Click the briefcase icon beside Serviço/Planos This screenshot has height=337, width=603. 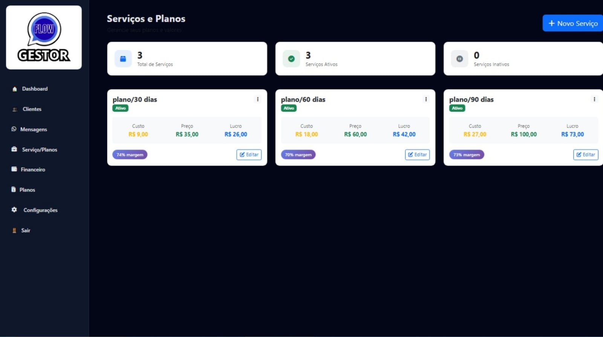[14, 149]
